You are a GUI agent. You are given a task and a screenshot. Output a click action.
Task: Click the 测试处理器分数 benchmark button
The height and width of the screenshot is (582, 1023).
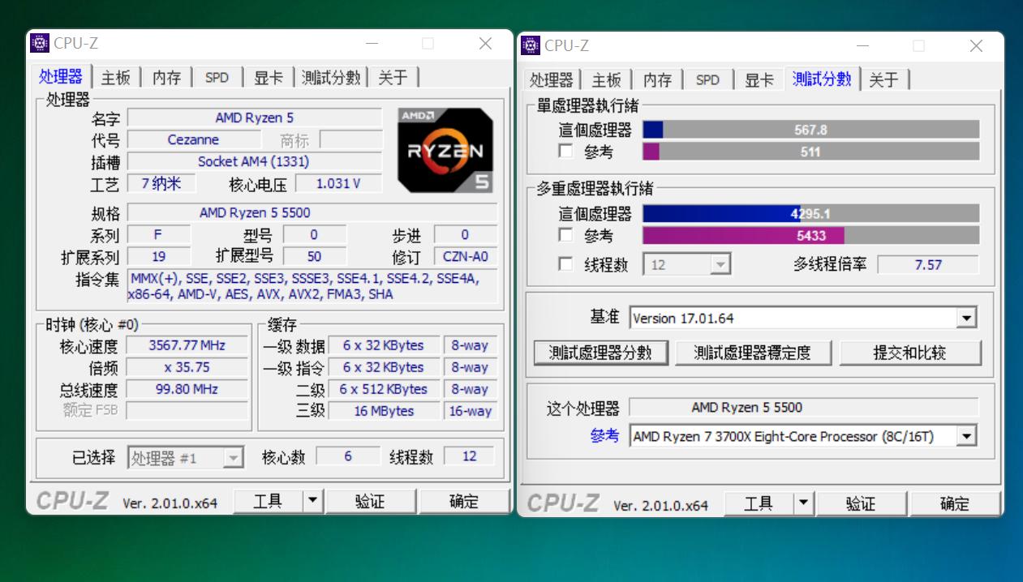click(600, 353)
